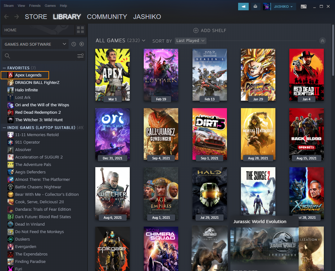Screen dimensions: 335x271
Task: Open the JASHIKO profile tab
Action: [x=147, y=17]
